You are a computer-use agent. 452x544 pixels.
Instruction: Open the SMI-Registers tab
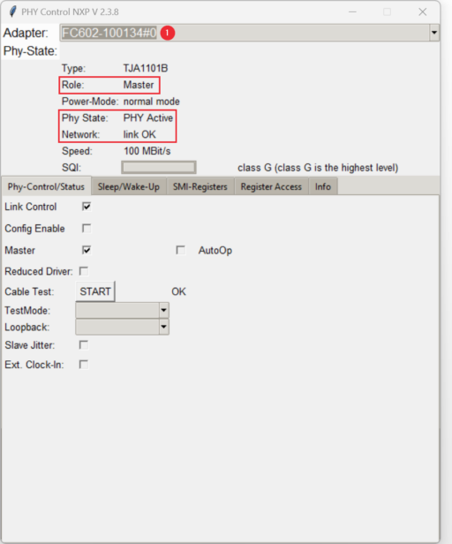(x=200, y=186)
